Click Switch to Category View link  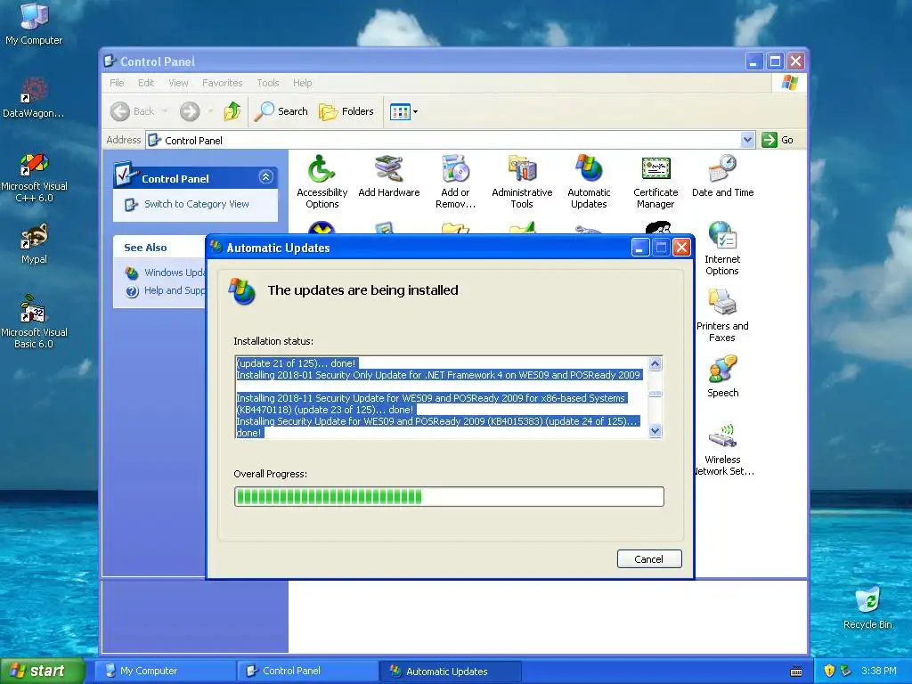tap(197, 204)
